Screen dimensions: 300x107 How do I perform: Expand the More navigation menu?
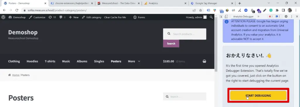(x=134, y=61)
